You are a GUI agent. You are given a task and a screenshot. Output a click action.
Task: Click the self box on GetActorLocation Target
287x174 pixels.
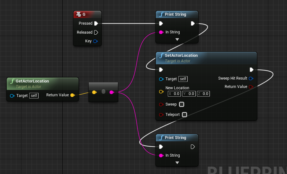34,96
